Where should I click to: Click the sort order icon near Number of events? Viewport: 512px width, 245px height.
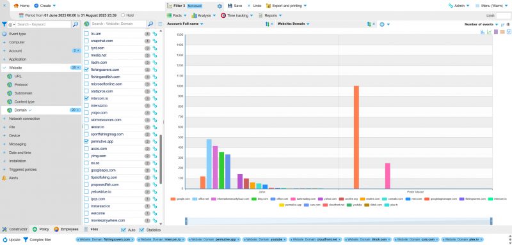pos(502,24)
